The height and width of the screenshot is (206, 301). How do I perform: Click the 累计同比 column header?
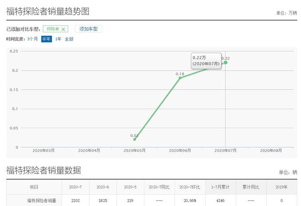tap(251, 187)
